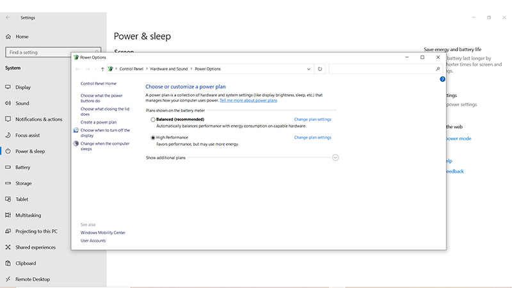Click the Home label in Settings
Screen dimensions: 512x288
click(x=22, y=36)
